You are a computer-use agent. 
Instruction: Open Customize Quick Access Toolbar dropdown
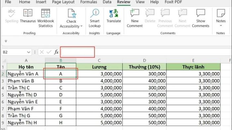tap(6, 41)
